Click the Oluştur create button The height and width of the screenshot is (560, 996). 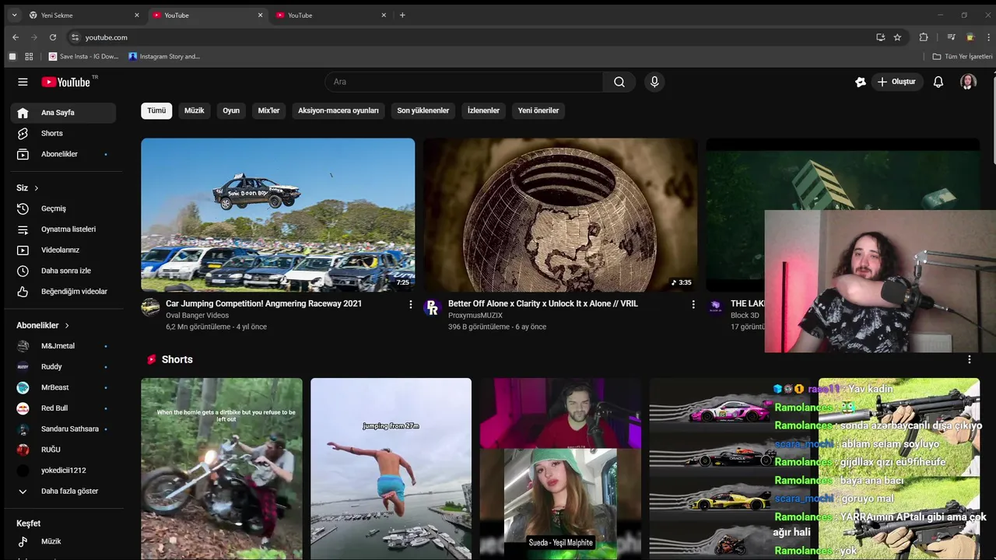tap(896, 82)
